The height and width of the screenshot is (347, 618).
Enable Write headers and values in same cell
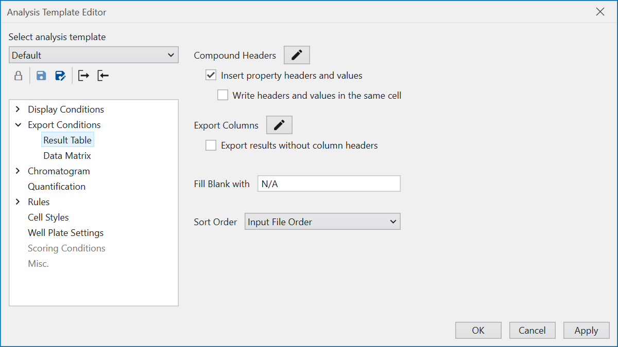[x=222, y=95]
